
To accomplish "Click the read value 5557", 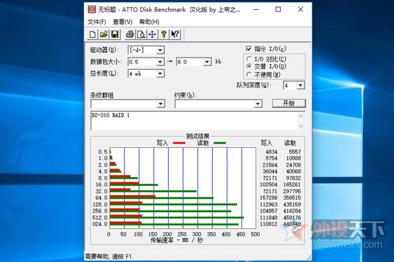I will tap(295, 152).
